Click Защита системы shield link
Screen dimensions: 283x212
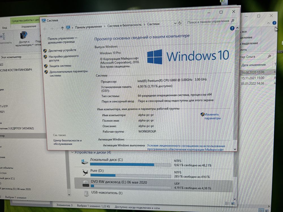[x=60, y=66]
